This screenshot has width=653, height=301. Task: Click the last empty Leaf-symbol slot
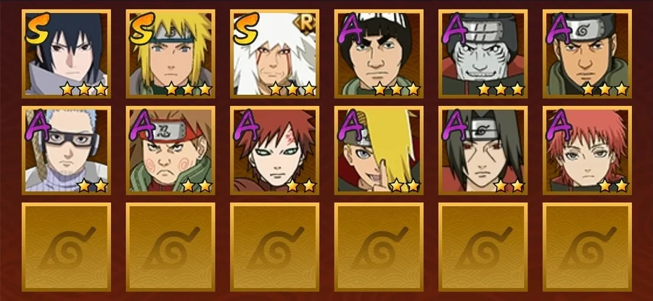pyautogui.click(x=587, y=247)
